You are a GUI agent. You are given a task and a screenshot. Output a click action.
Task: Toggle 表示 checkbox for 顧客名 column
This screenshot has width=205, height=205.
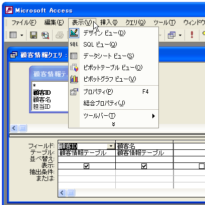click(144, 166)
